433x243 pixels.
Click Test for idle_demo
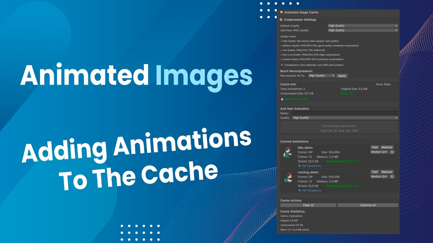374,147
